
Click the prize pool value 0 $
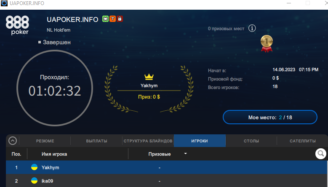click(x=275, y=78)
